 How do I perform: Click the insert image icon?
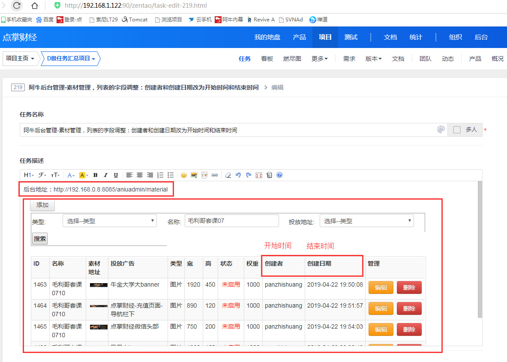click(194, 175)
